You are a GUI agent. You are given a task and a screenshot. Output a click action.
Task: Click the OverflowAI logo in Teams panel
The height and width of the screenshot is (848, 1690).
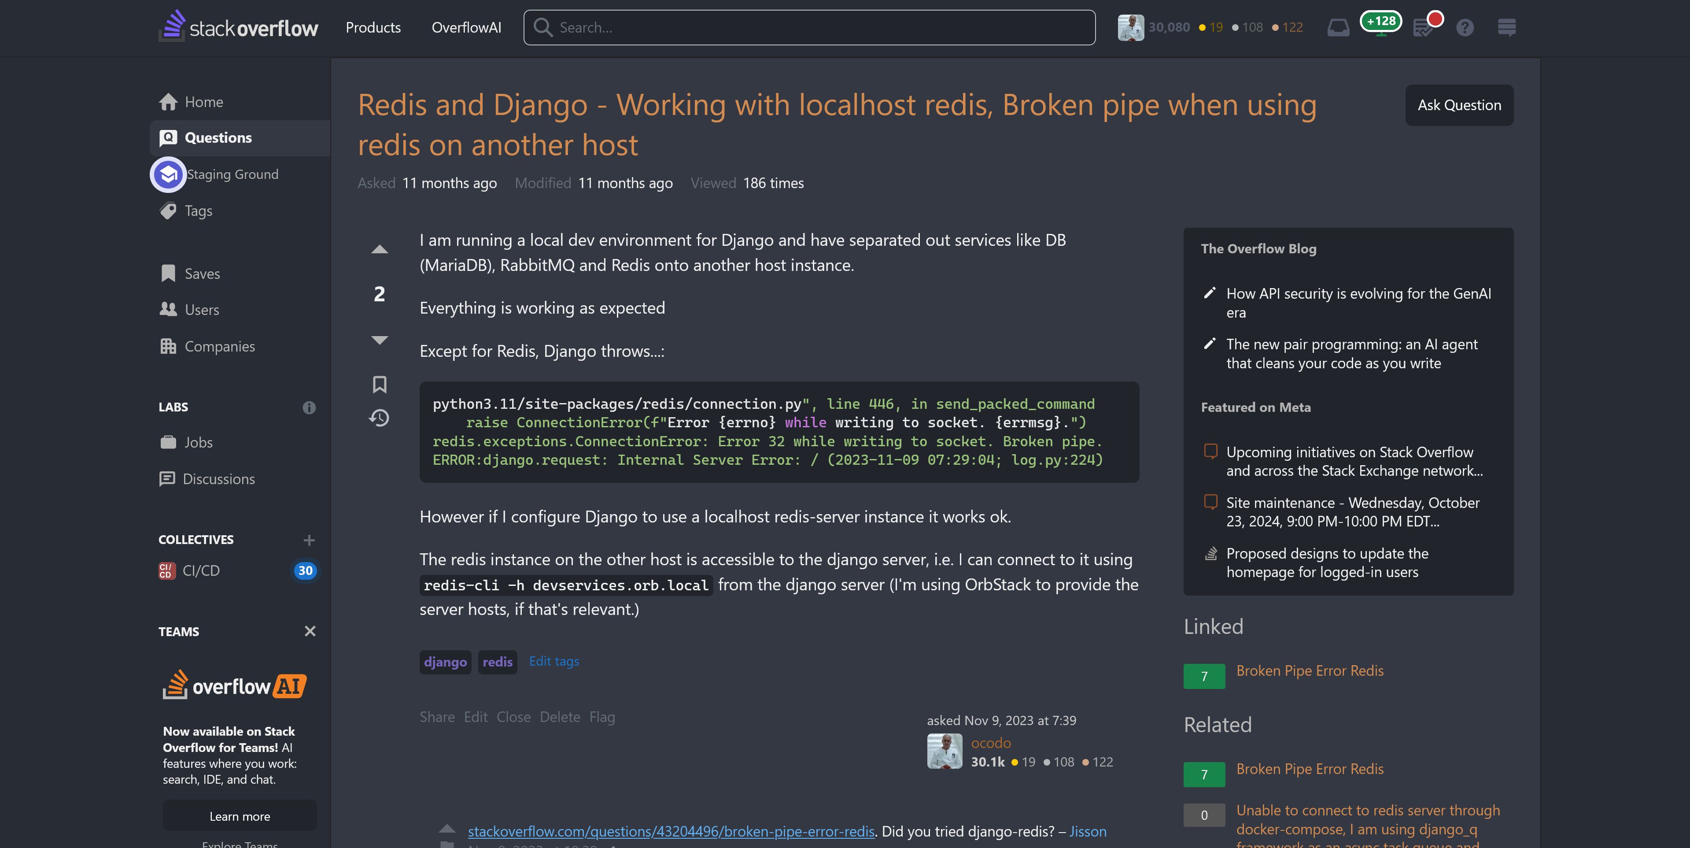234,685
